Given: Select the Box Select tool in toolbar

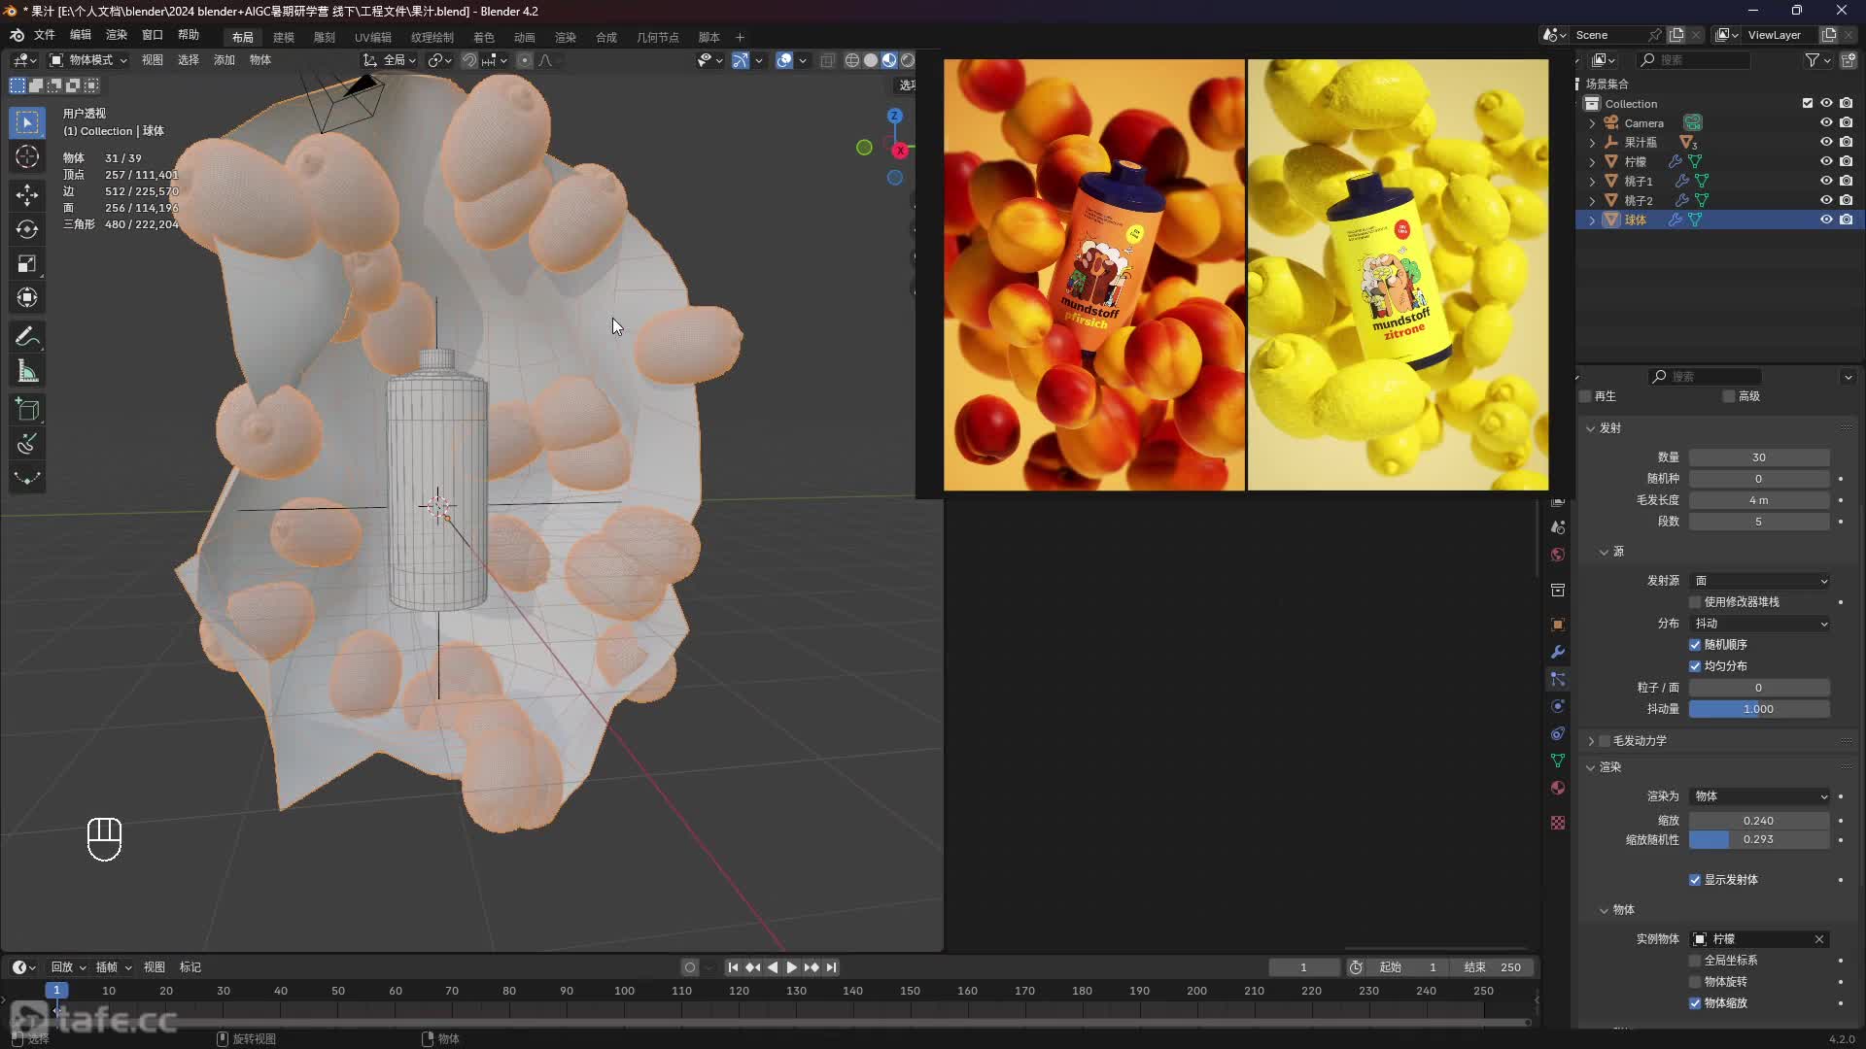Looking at the screenshot, I should [27, 122].
